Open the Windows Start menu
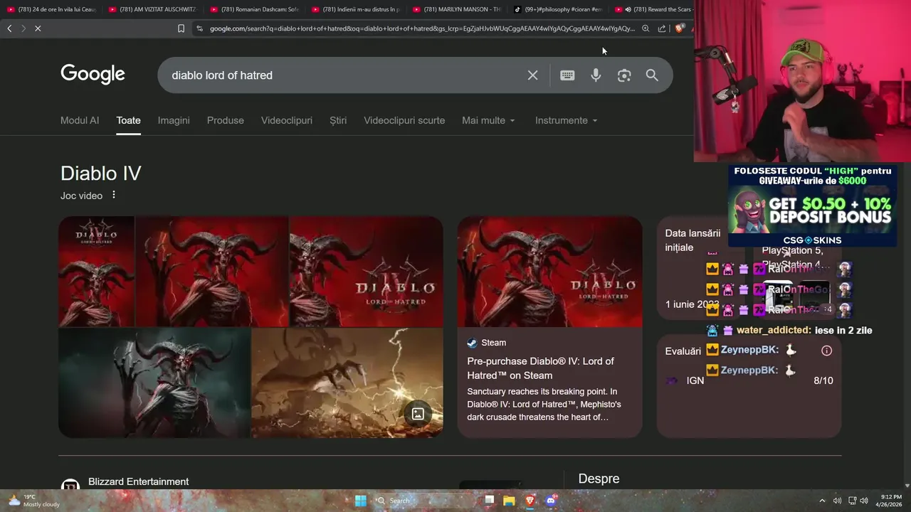Viewport: 911px width, 512px height. pos(361,501)
